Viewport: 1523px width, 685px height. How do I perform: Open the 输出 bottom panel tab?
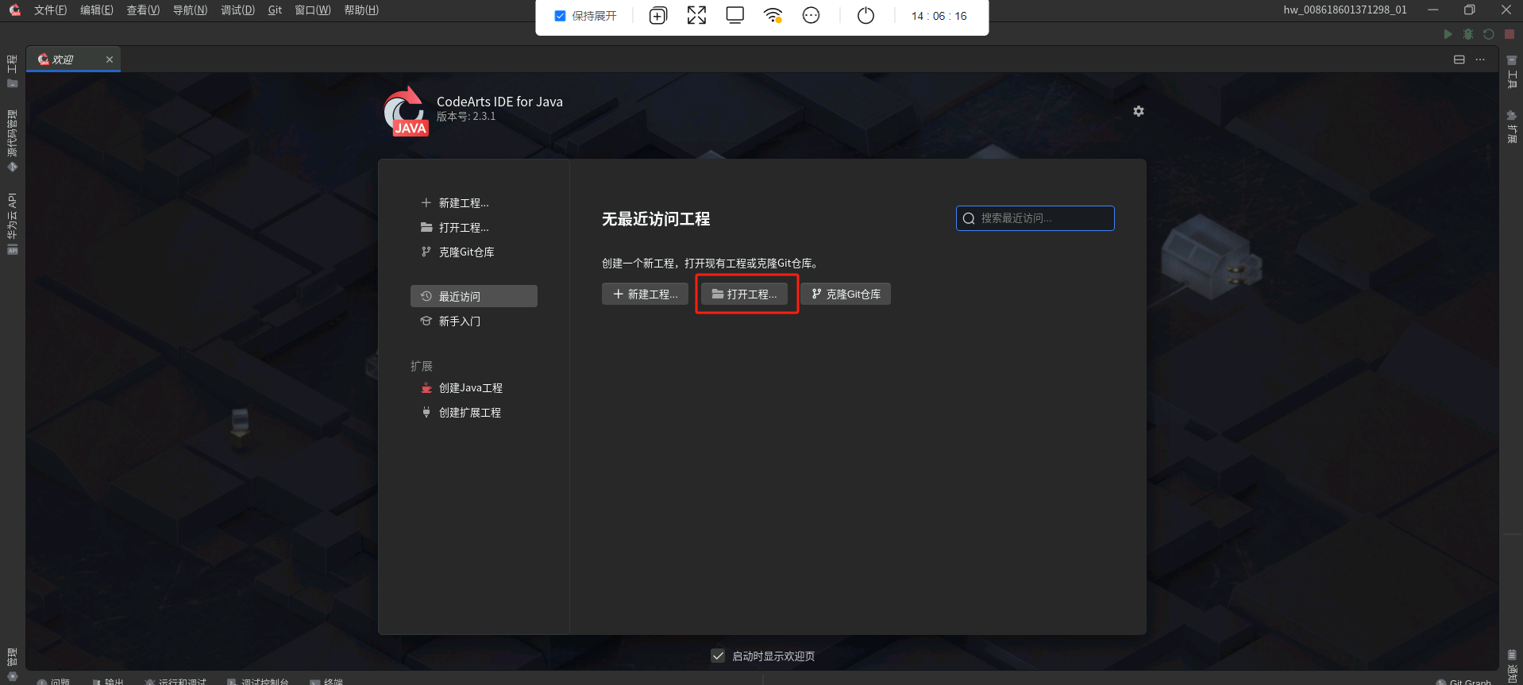[108, 681]
